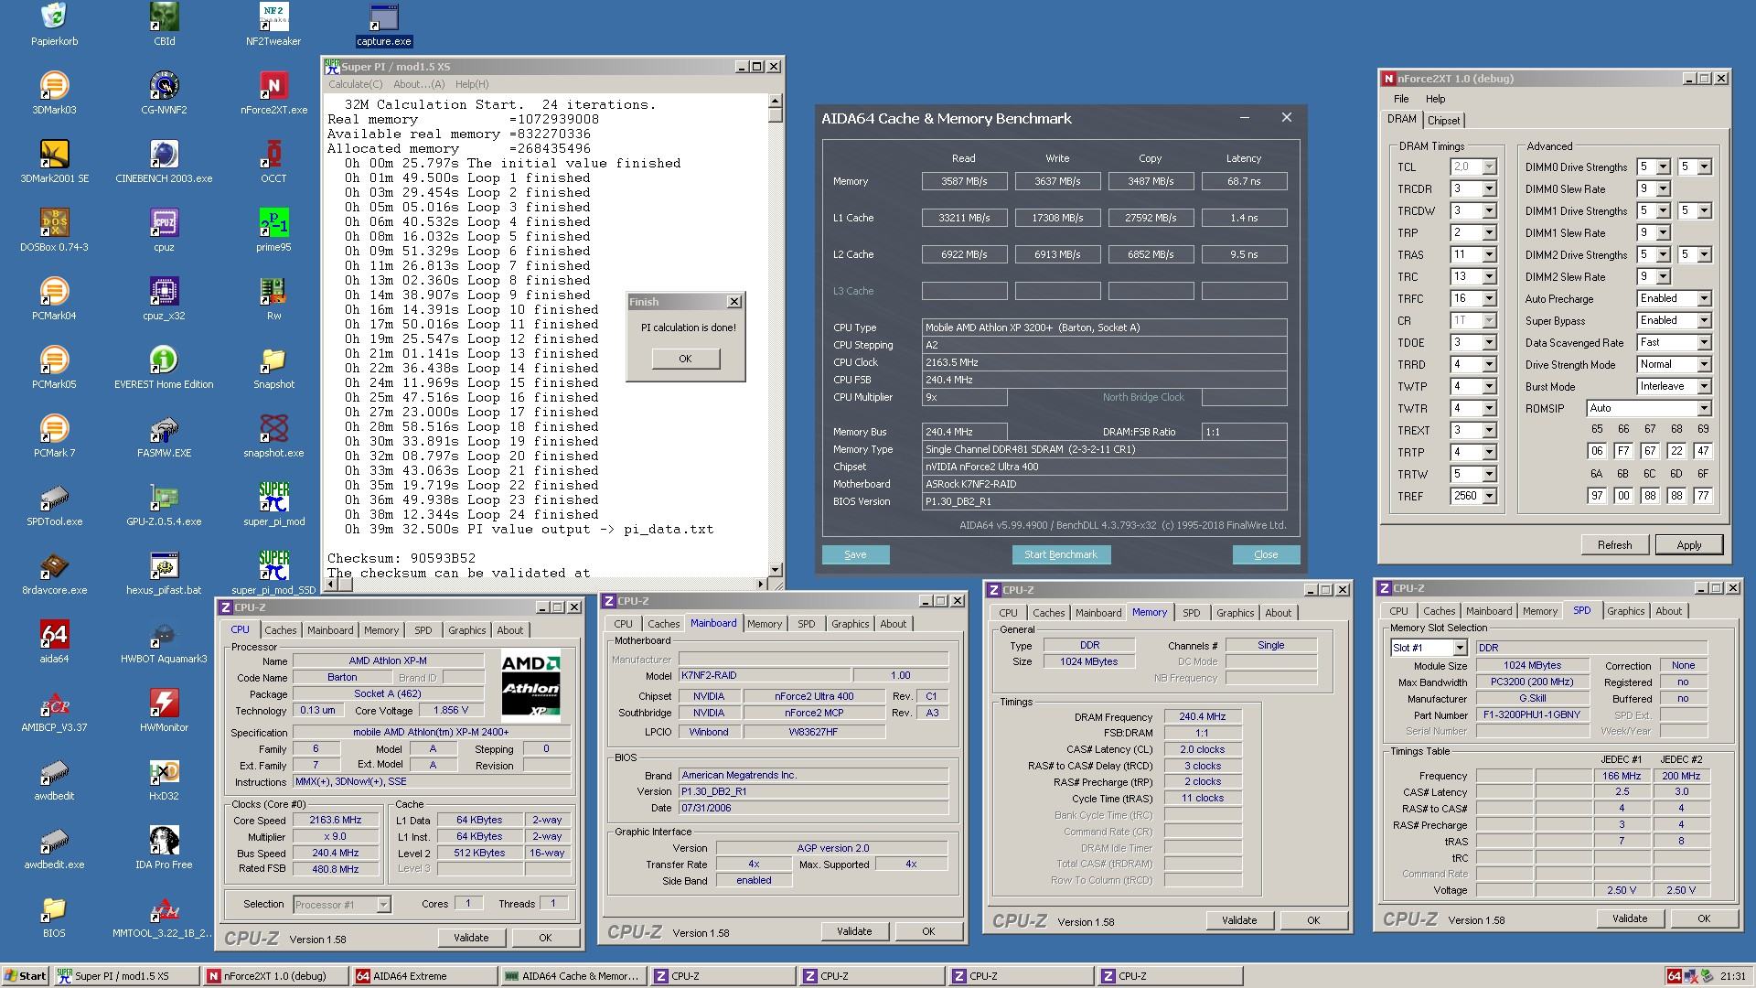The image size is (1756, 988).
Task: Click Validate in Mainboard CPU-Z window
Action: click(x=854, y=931)
